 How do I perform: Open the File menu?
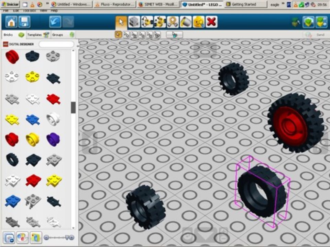click(x=6, y=11)
